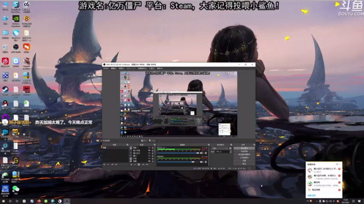364x204 pixels.
Task: Open the WeChat desktop icon
Action: tap(16, 189)
